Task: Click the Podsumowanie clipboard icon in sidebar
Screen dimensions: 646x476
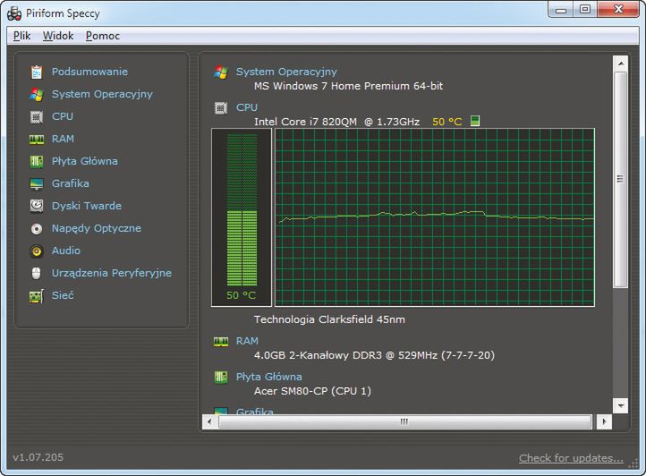Action: coord(36,72)
